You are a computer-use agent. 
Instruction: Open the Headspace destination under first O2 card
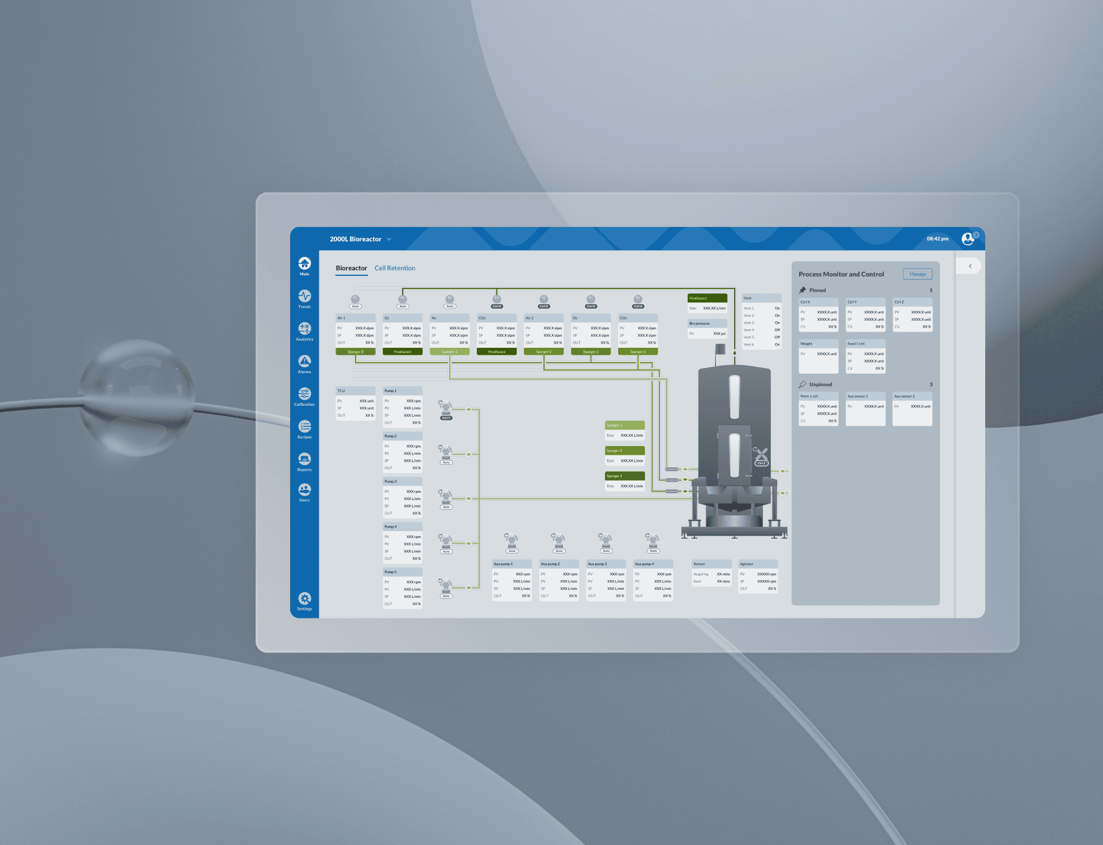pyautogui.click(x=402, y=352)
